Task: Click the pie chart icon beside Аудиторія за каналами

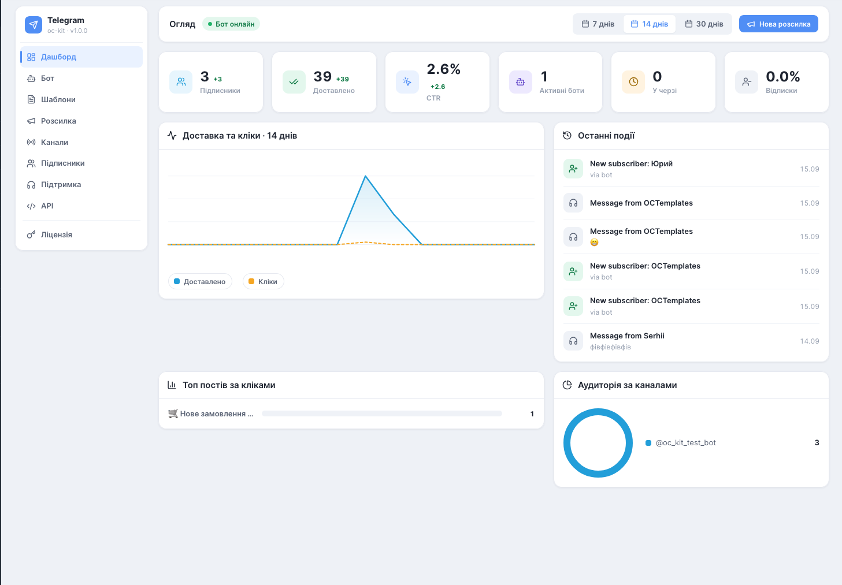Action: point(567,385)
